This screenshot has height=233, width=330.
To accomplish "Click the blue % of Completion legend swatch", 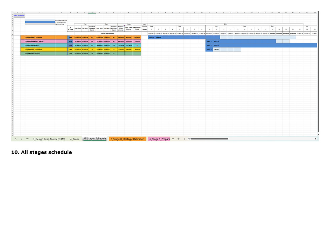I will click(x=40, y=22).
